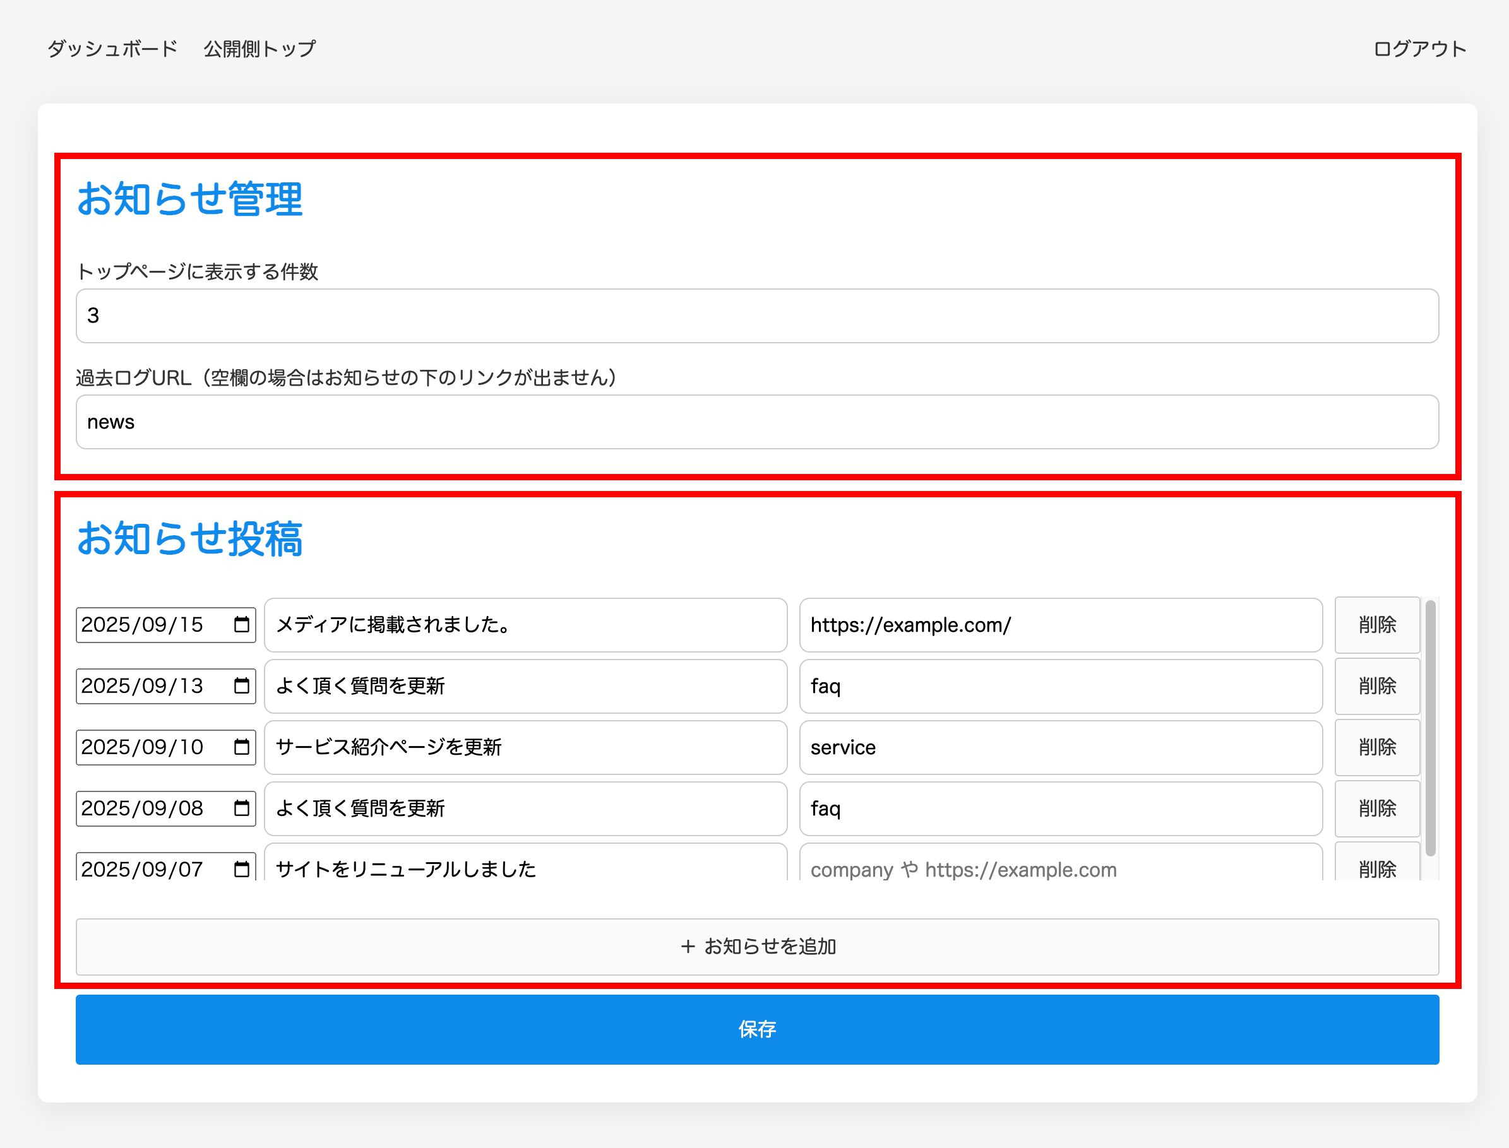The image size is (1509, 1148).
Task: Open calendar picker for 2025/09/07 date
Action: click(241, 868)
